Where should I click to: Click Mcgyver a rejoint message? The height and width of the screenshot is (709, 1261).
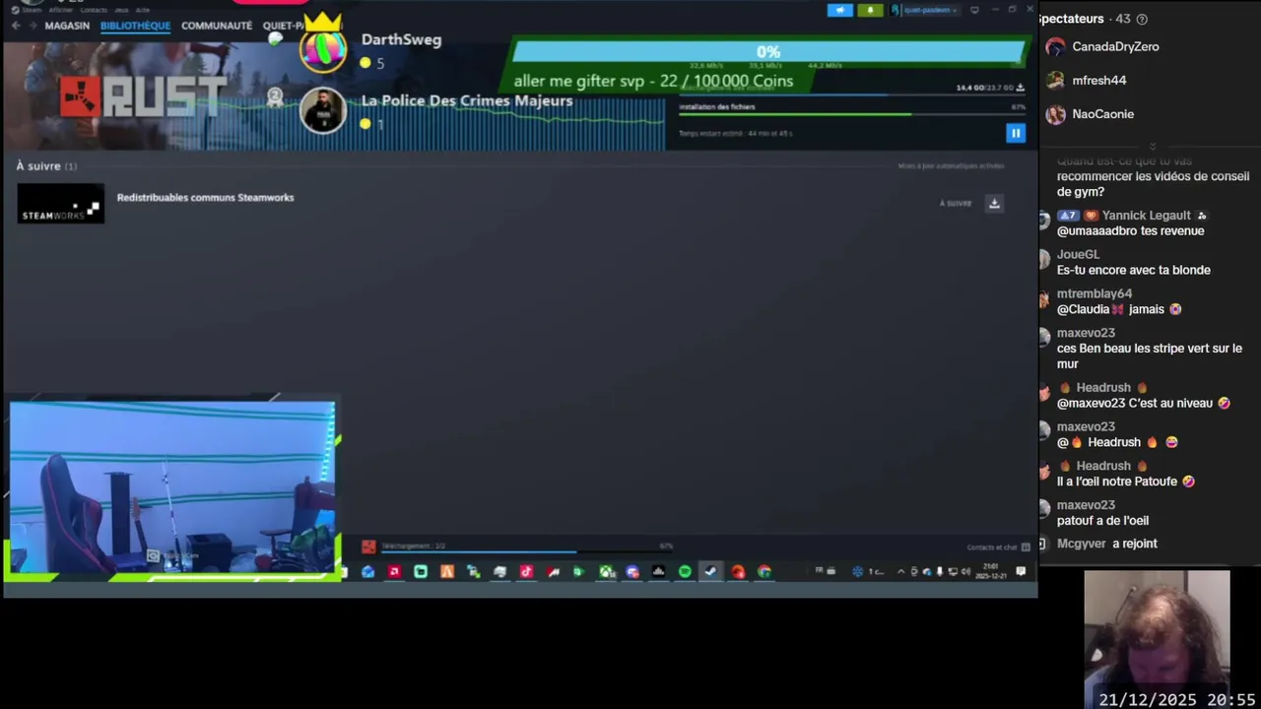point(1107,544)
